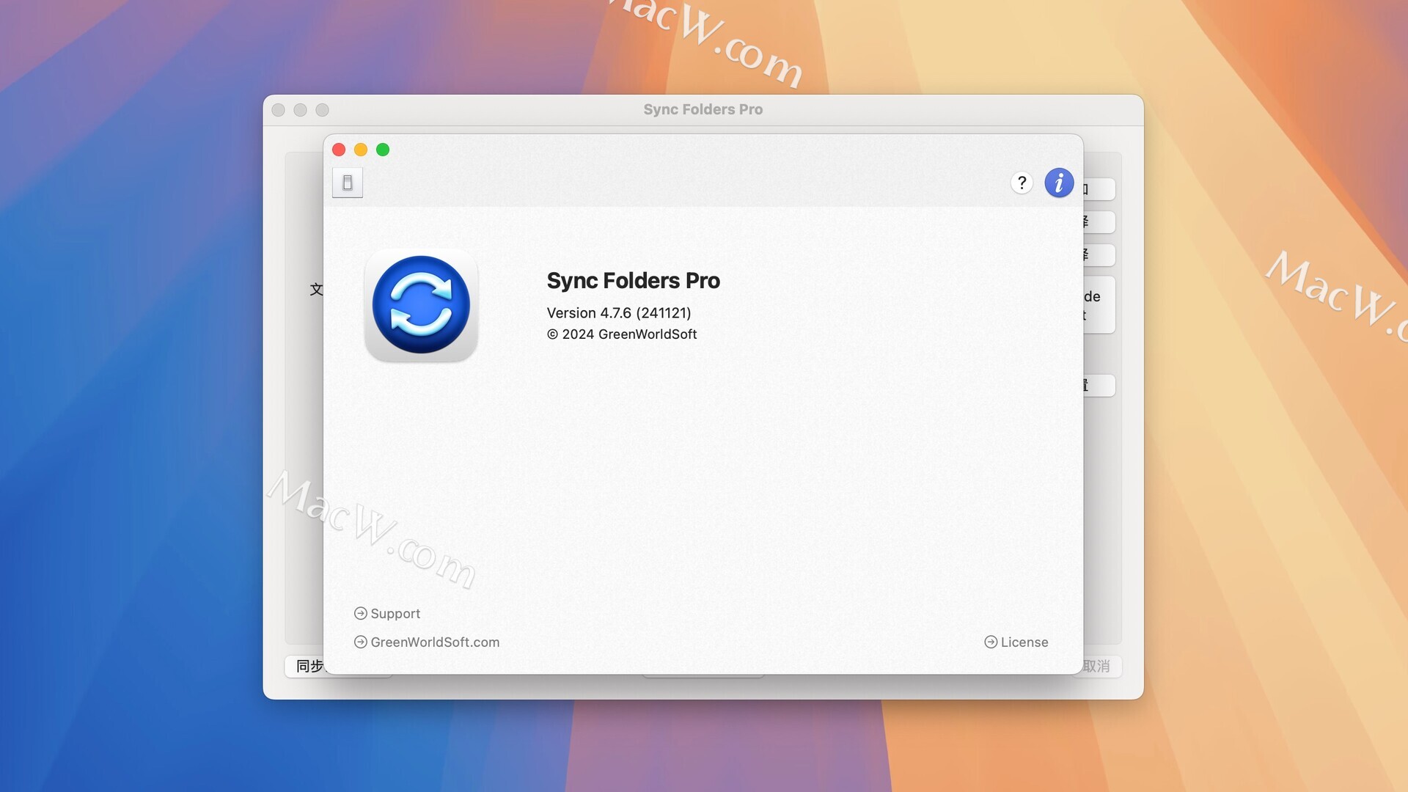1408x792 pixels.
Task: Click the arrow icon beside License
Action: pos(991,642)
